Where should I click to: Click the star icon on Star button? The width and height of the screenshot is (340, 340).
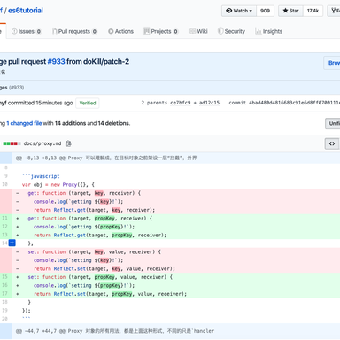pos(285,11)
